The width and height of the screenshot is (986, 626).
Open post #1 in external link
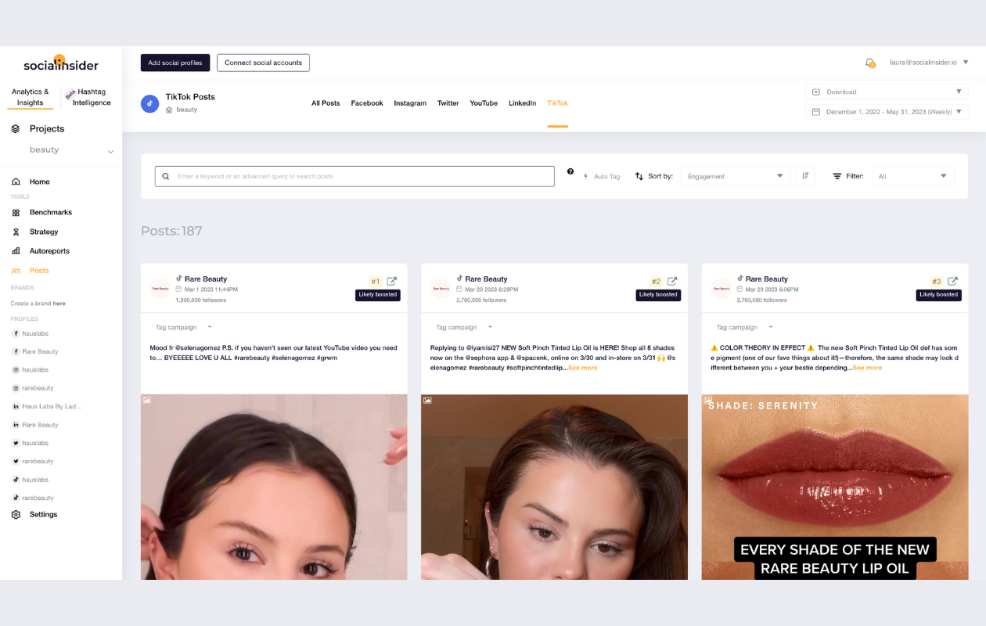[392, 282]
